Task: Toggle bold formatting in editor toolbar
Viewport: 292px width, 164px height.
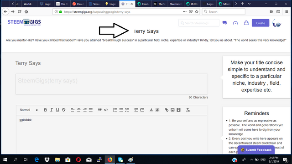Action: pos(45,110)
